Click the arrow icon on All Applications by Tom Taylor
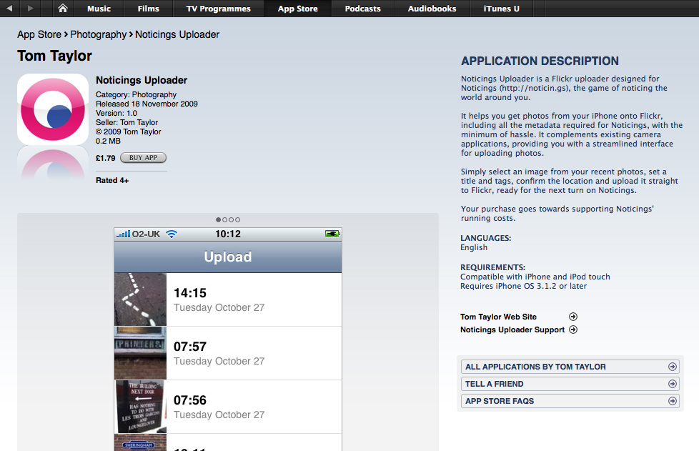 coord(672,367)
